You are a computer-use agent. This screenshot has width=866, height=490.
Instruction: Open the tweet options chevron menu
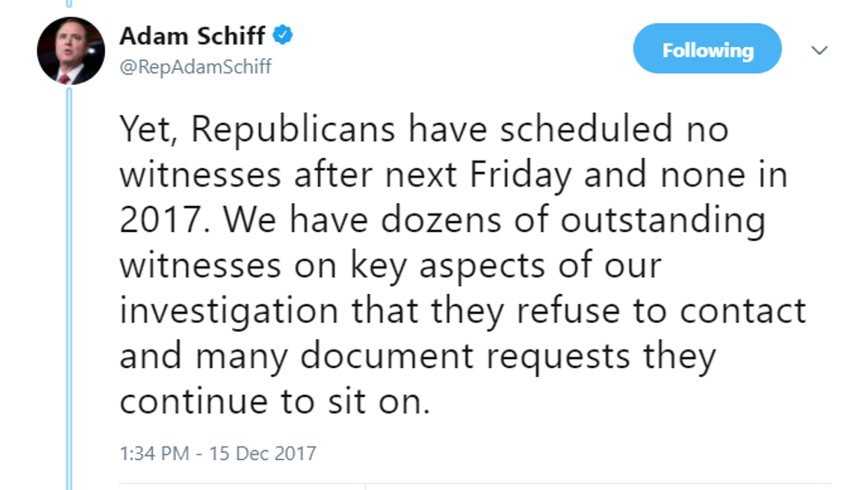point(819,50)
